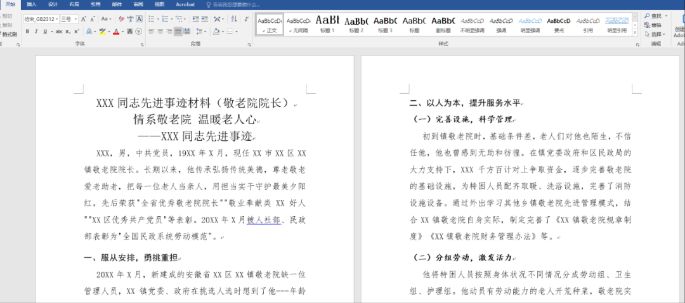685x303 pixels.
Task: Open the font name dropdown 仿宋_GB2312
Action: coord(57,19)
